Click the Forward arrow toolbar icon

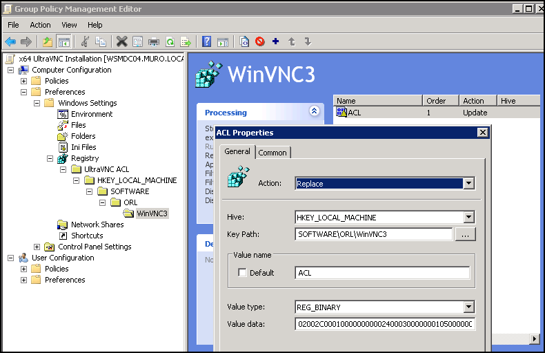tap(26, 41)
